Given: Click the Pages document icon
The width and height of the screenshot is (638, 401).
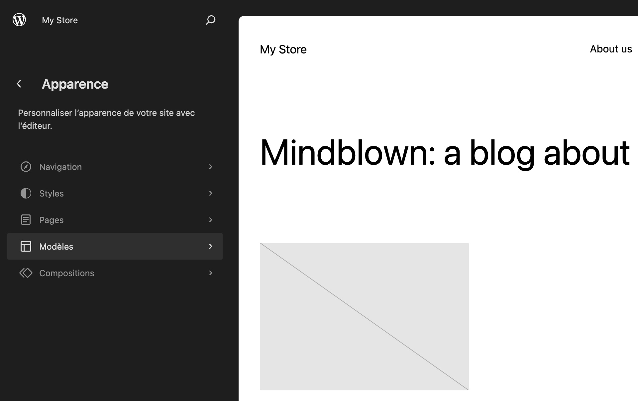Looking at the screenshot, I should (x=26, y=220).
